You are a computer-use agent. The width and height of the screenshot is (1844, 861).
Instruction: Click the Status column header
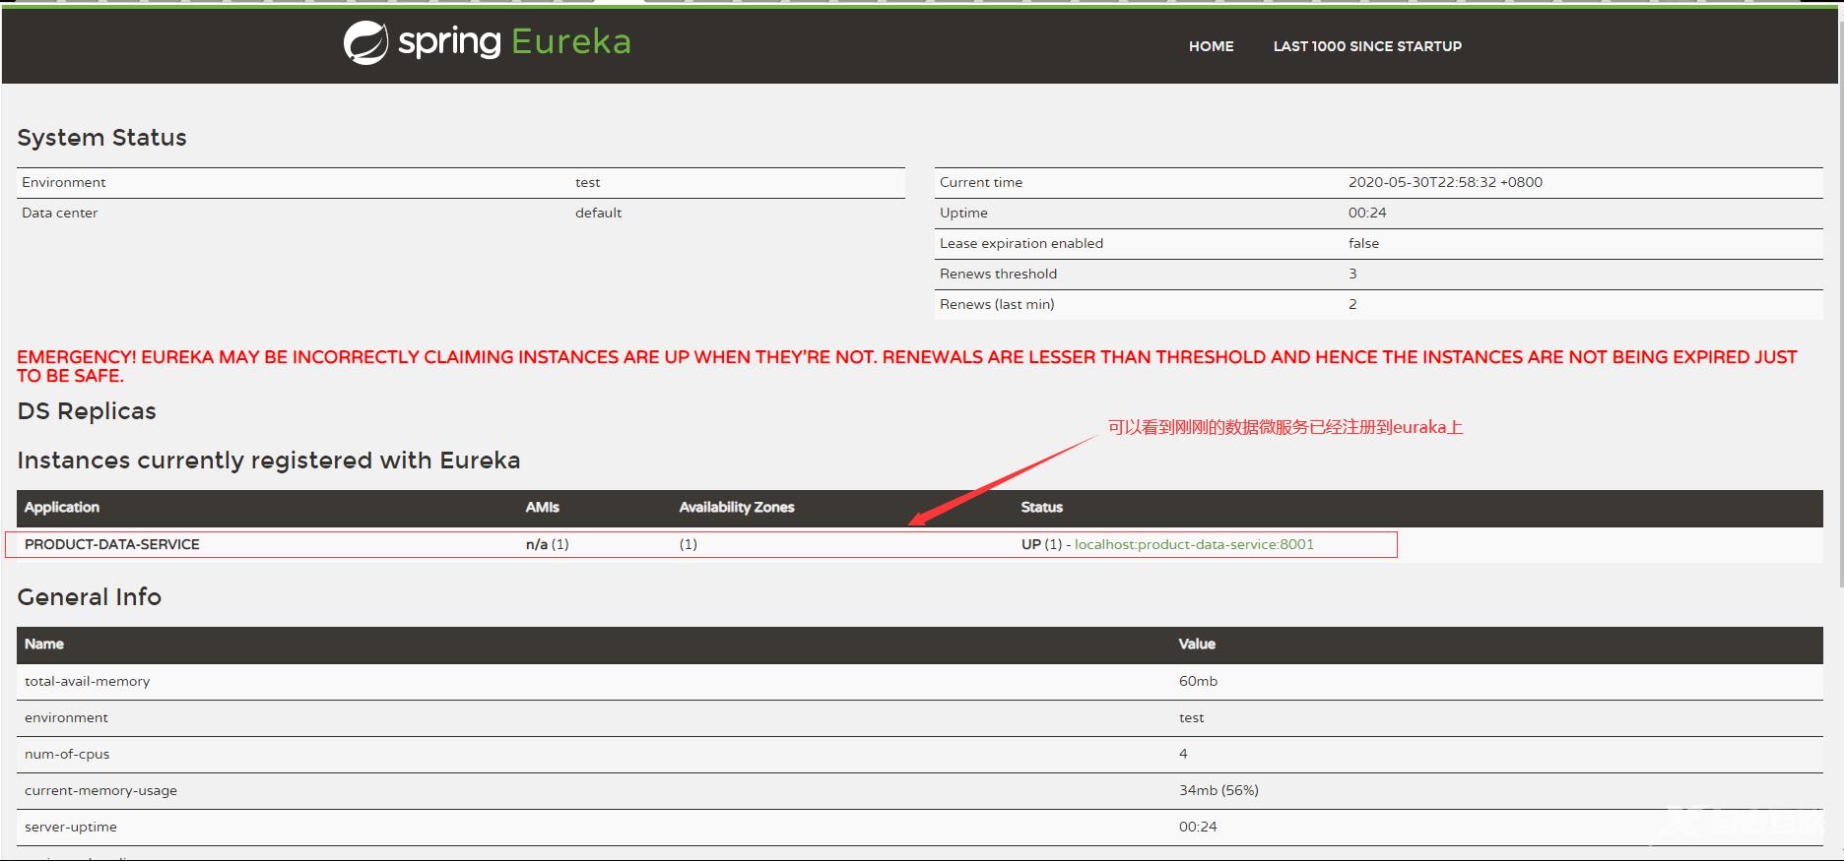(1041, 507)
